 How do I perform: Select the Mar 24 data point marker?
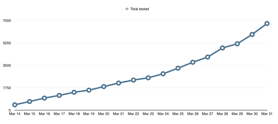(163, 74)
